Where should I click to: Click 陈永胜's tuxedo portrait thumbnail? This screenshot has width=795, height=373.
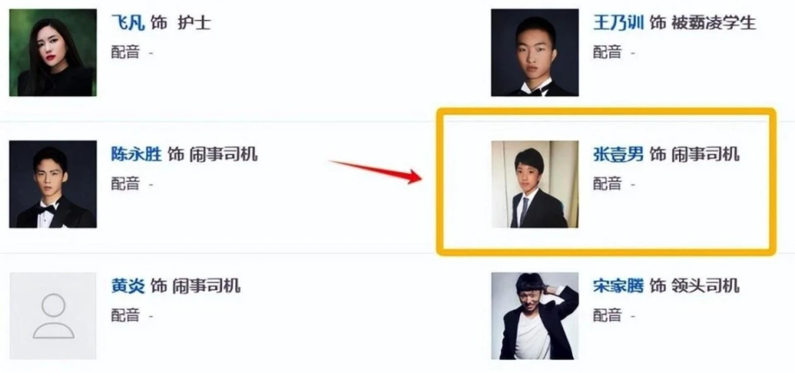(53, 184)
